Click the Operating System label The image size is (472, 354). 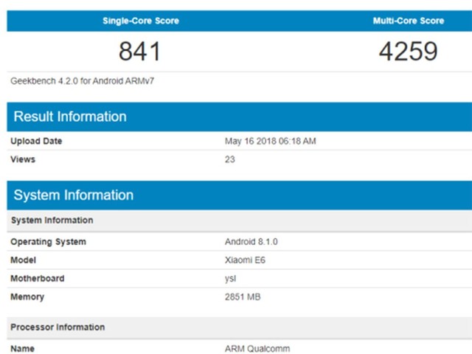click(48, 242)
